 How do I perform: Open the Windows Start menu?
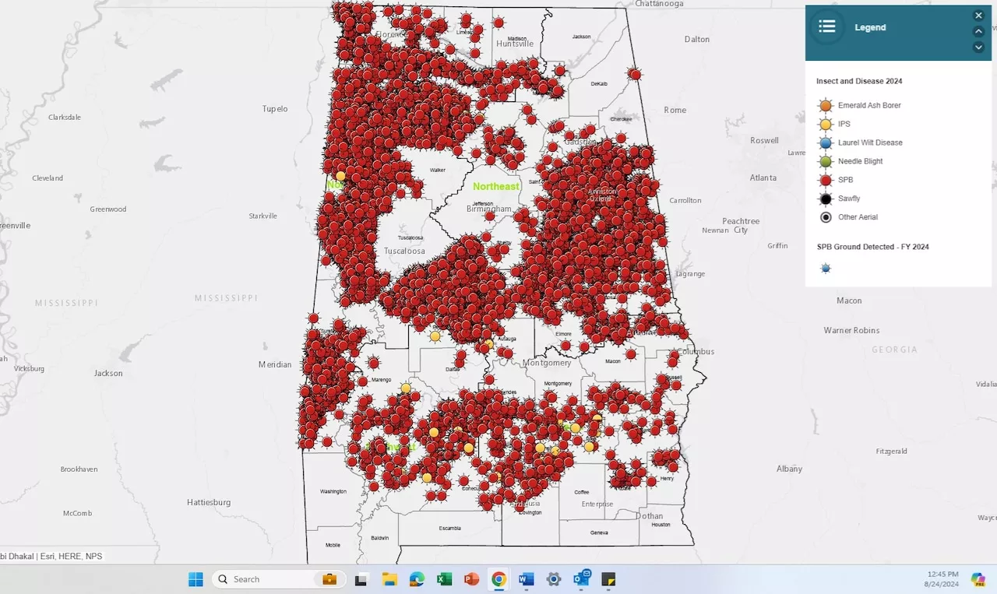click(x=196, y=579)
